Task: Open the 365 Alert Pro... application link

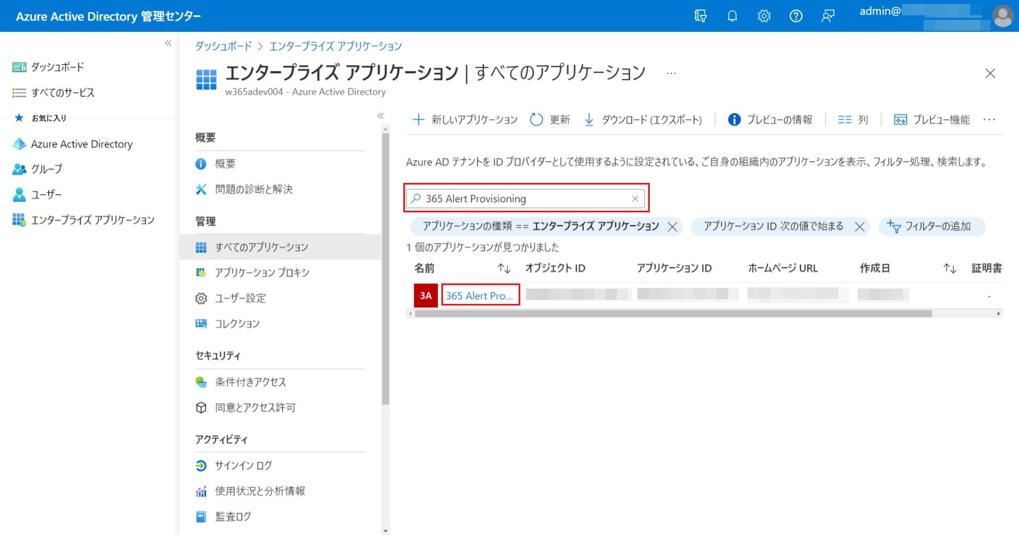Action: [479, 295]
